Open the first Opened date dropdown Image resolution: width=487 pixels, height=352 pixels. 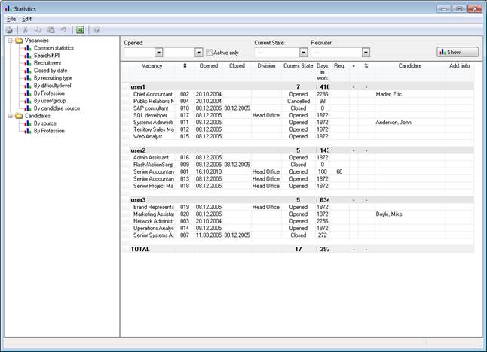coord(158,53)
